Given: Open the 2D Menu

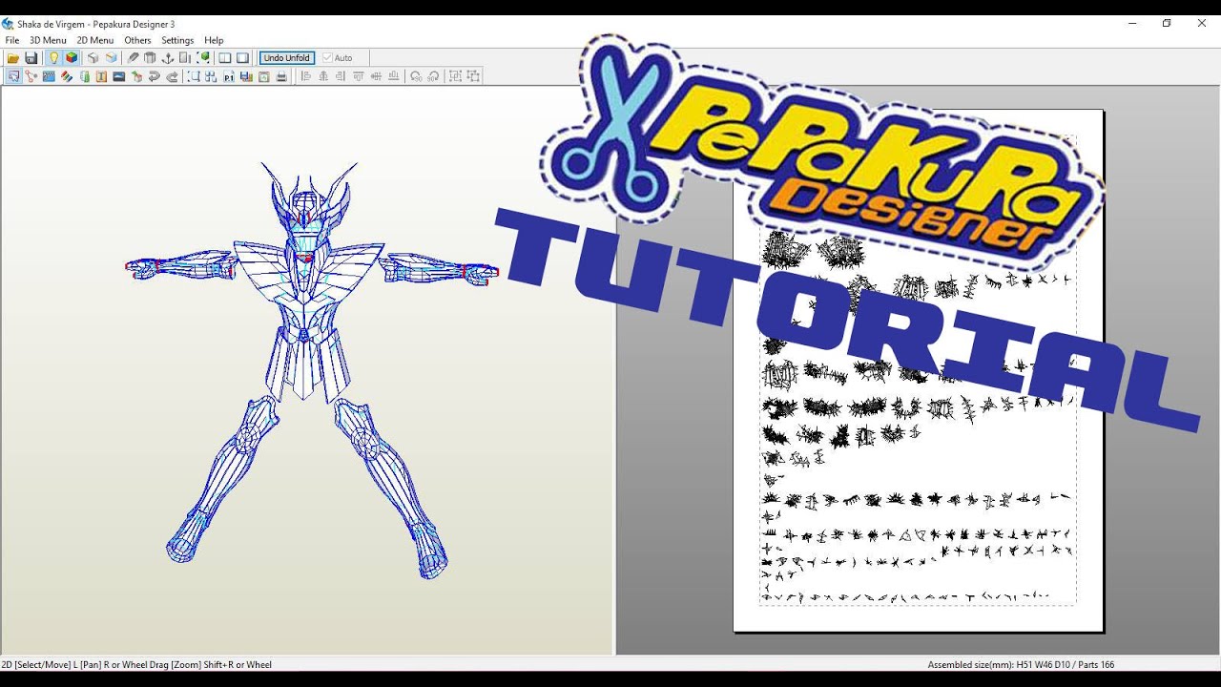Looking at the screenshot, I should 95,40.
